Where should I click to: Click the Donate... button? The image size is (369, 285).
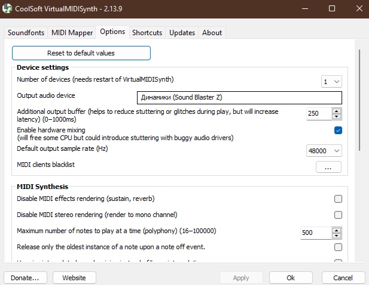tap(25, 278)
